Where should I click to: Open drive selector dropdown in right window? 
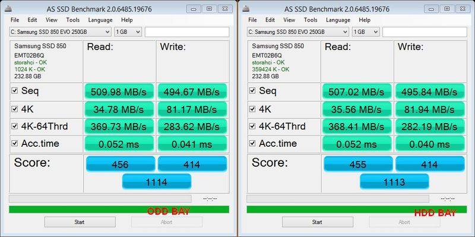pyautogui.click(x=298, y=32)
